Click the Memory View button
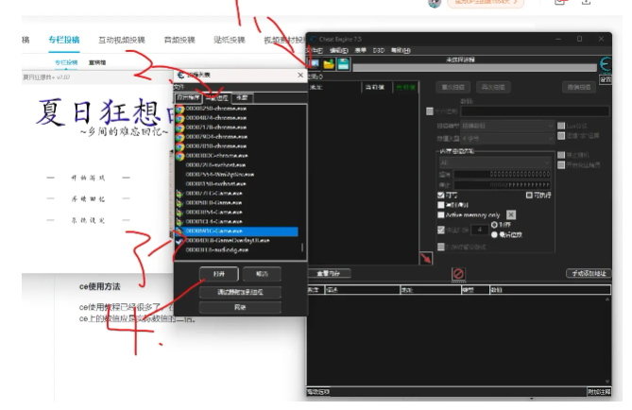This screenshot has width=632, height=410. (329, 273)
